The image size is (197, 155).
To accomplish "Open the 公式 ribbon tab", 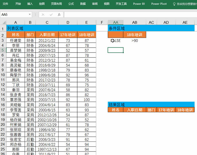I will point(71,4).
